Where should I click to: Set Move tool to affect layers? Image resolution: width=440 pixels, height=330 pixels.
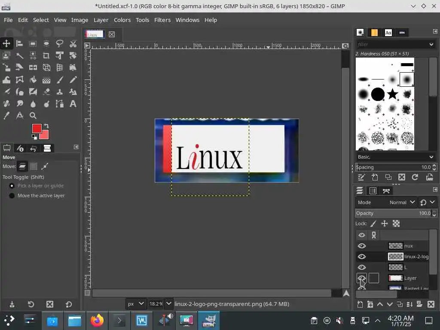[x=22, y=166]
